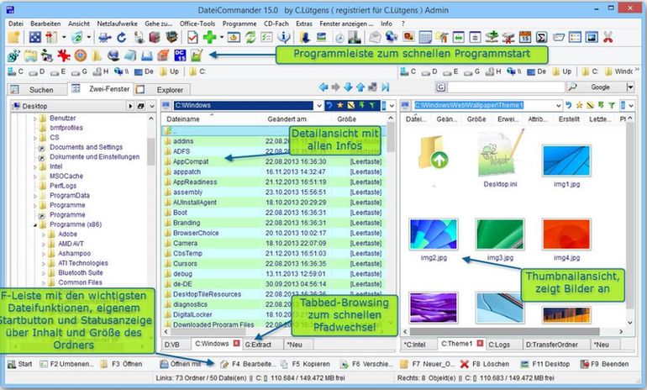Viewport: 647px width, 390px height.
Task: Open the Datei menu
Action: pyautogui.click(x=16, y=24)
